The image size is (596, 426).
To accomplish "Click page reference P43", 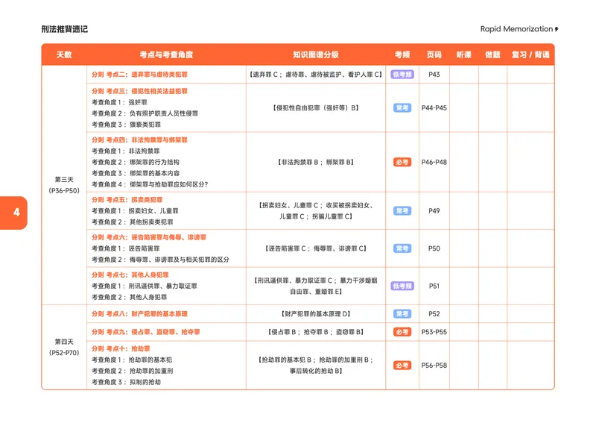I will point(434,75).
